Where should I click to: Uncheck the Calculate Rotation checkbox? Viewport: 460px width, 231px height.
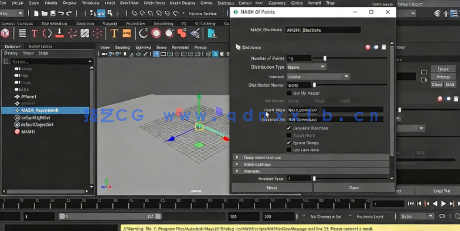pyautogui.click(x=289, y=128)
